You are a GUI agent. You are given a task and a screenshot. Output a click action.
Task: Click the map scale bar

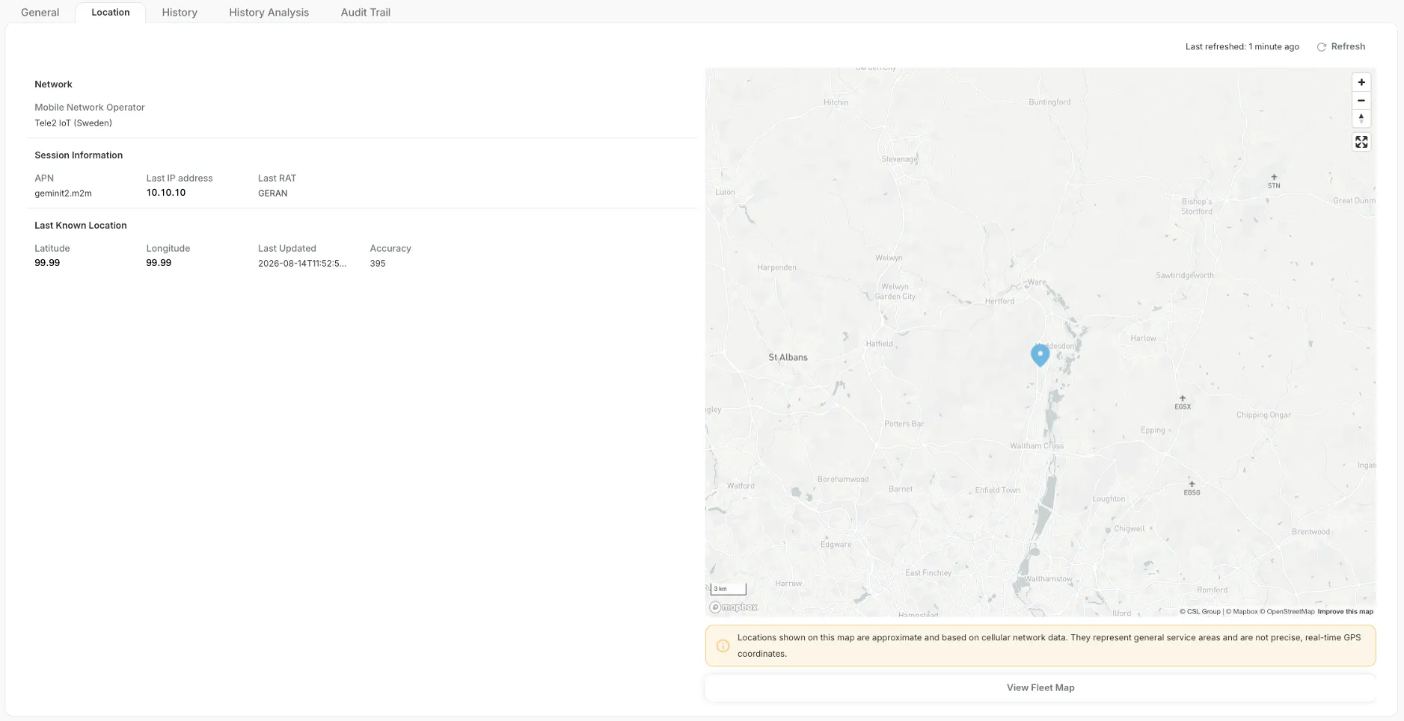729,589
